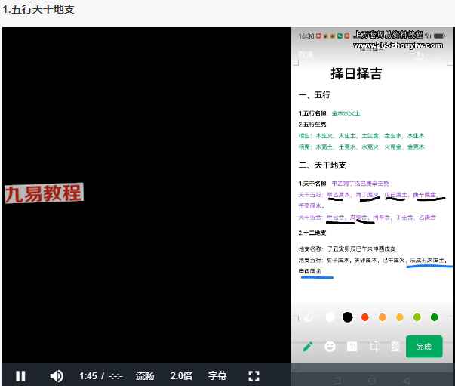Pick the lime green color swatch

click(x=417, y=317)
